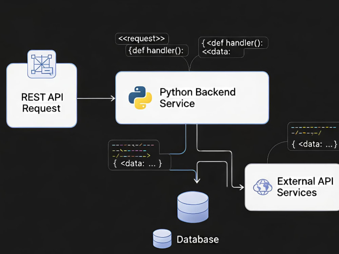
Task: Click the REST API Request text
Action: [42, 103]
